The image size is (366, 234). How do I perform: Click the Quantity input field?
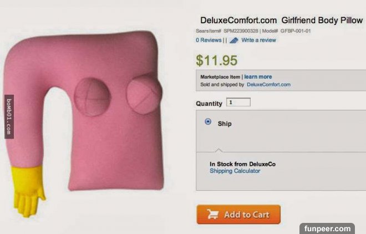click(238, 102)
